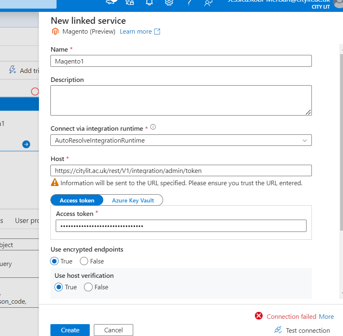
Task: Open the notifications bell in the top bar
Action: pos(149,3)
